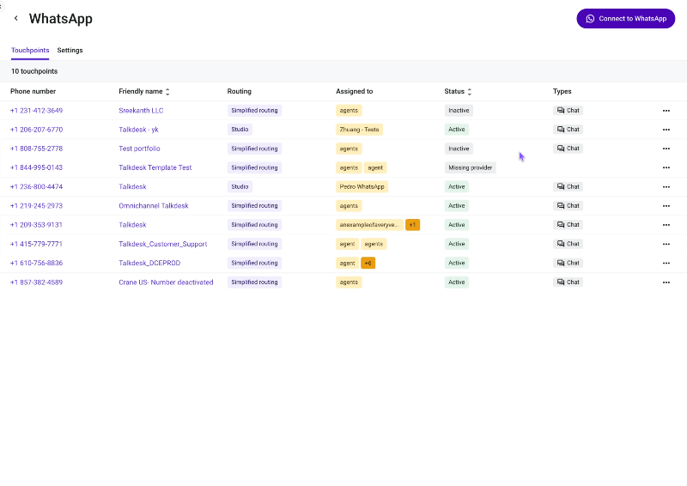Open the more options menu for Test portfolio
The width and height of the screenshot is (687, 486).
(666, 149)
